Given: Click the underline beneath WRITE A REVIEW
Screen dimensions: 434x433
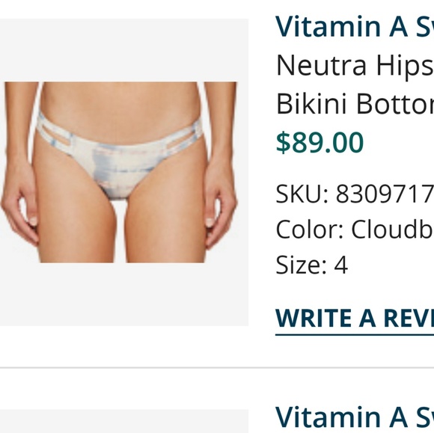Looking at the screenshot, I should click(x=355, y=335).
